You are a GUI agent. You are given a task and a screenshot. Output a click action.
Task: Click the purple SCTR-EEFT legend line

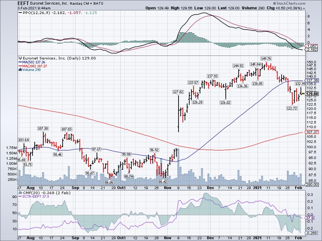20,197
